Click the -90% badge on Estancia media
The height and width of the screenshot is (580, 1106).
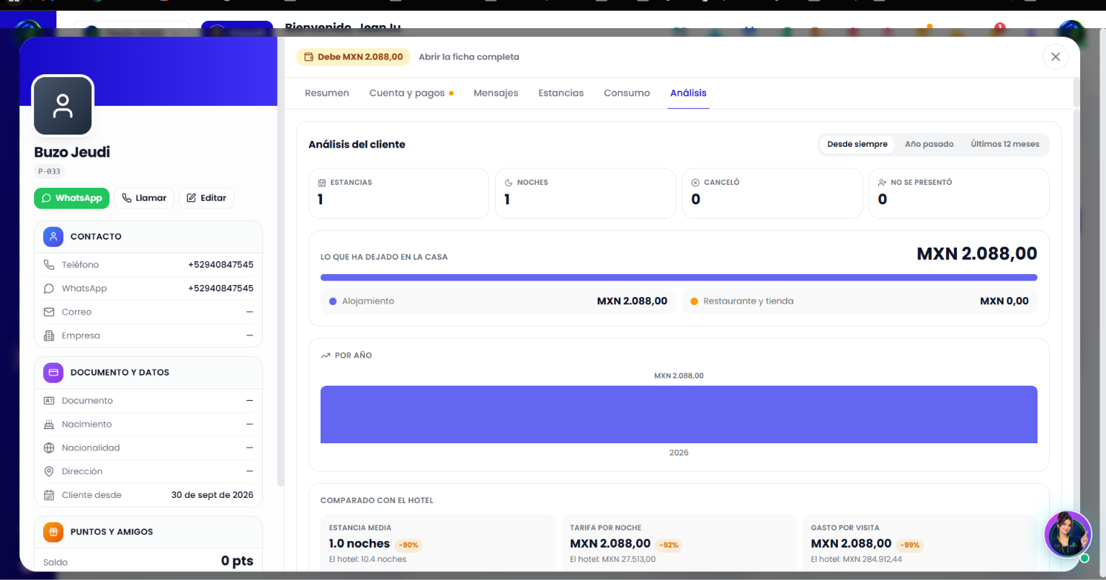tap(408, 545)
